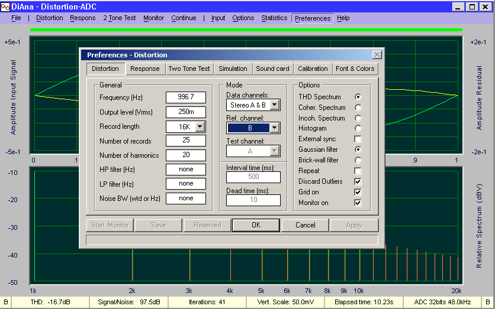Uncheck Discard Outliers checkbox

(358, 181)
